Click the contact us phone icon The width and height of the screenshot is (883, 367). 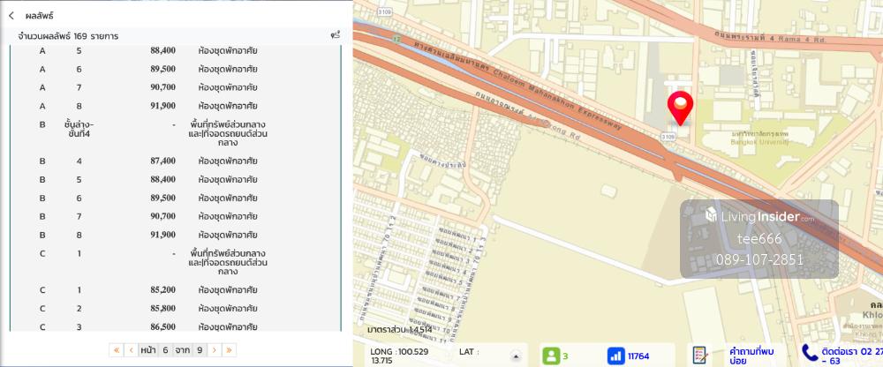point(809,355)
